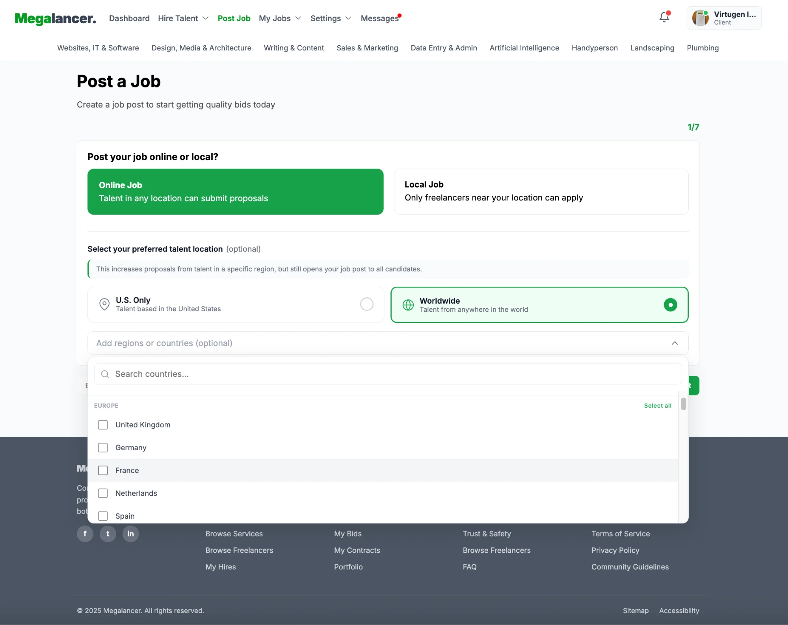Choose the Local Job option
788x625 pixels.
541,192
